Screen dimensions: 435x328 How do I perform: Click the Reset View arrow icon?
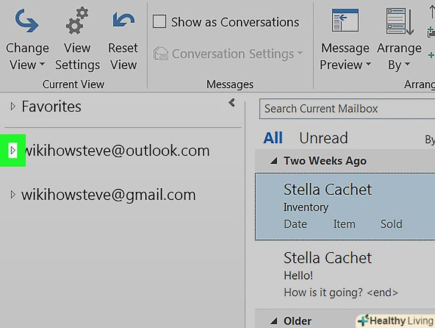tap(123, 22)
